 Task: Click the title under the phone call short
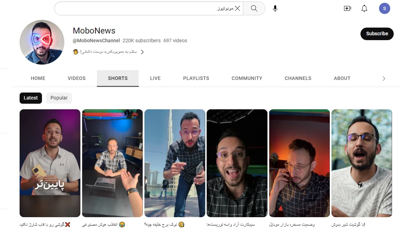(x=292, y=225)
